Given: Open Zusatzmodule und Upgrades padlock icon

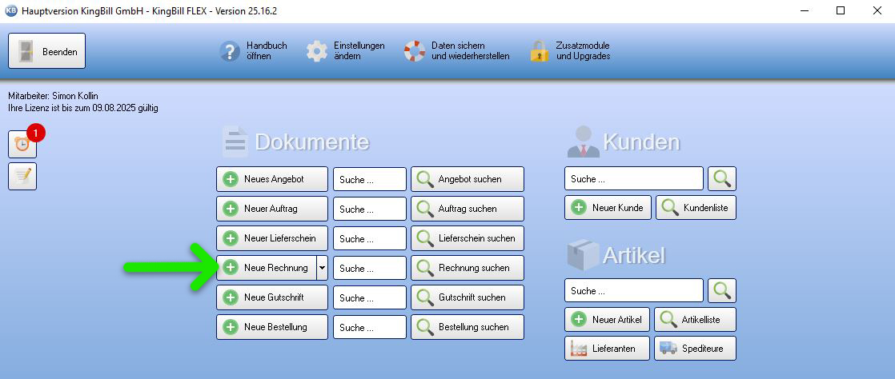Looking at the screenshot, I should [540, 50].
